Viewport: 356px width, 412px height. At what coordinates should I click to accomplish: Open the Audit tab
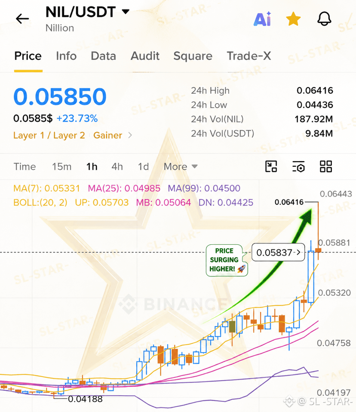pyautogui.click(x=145, y=56)
